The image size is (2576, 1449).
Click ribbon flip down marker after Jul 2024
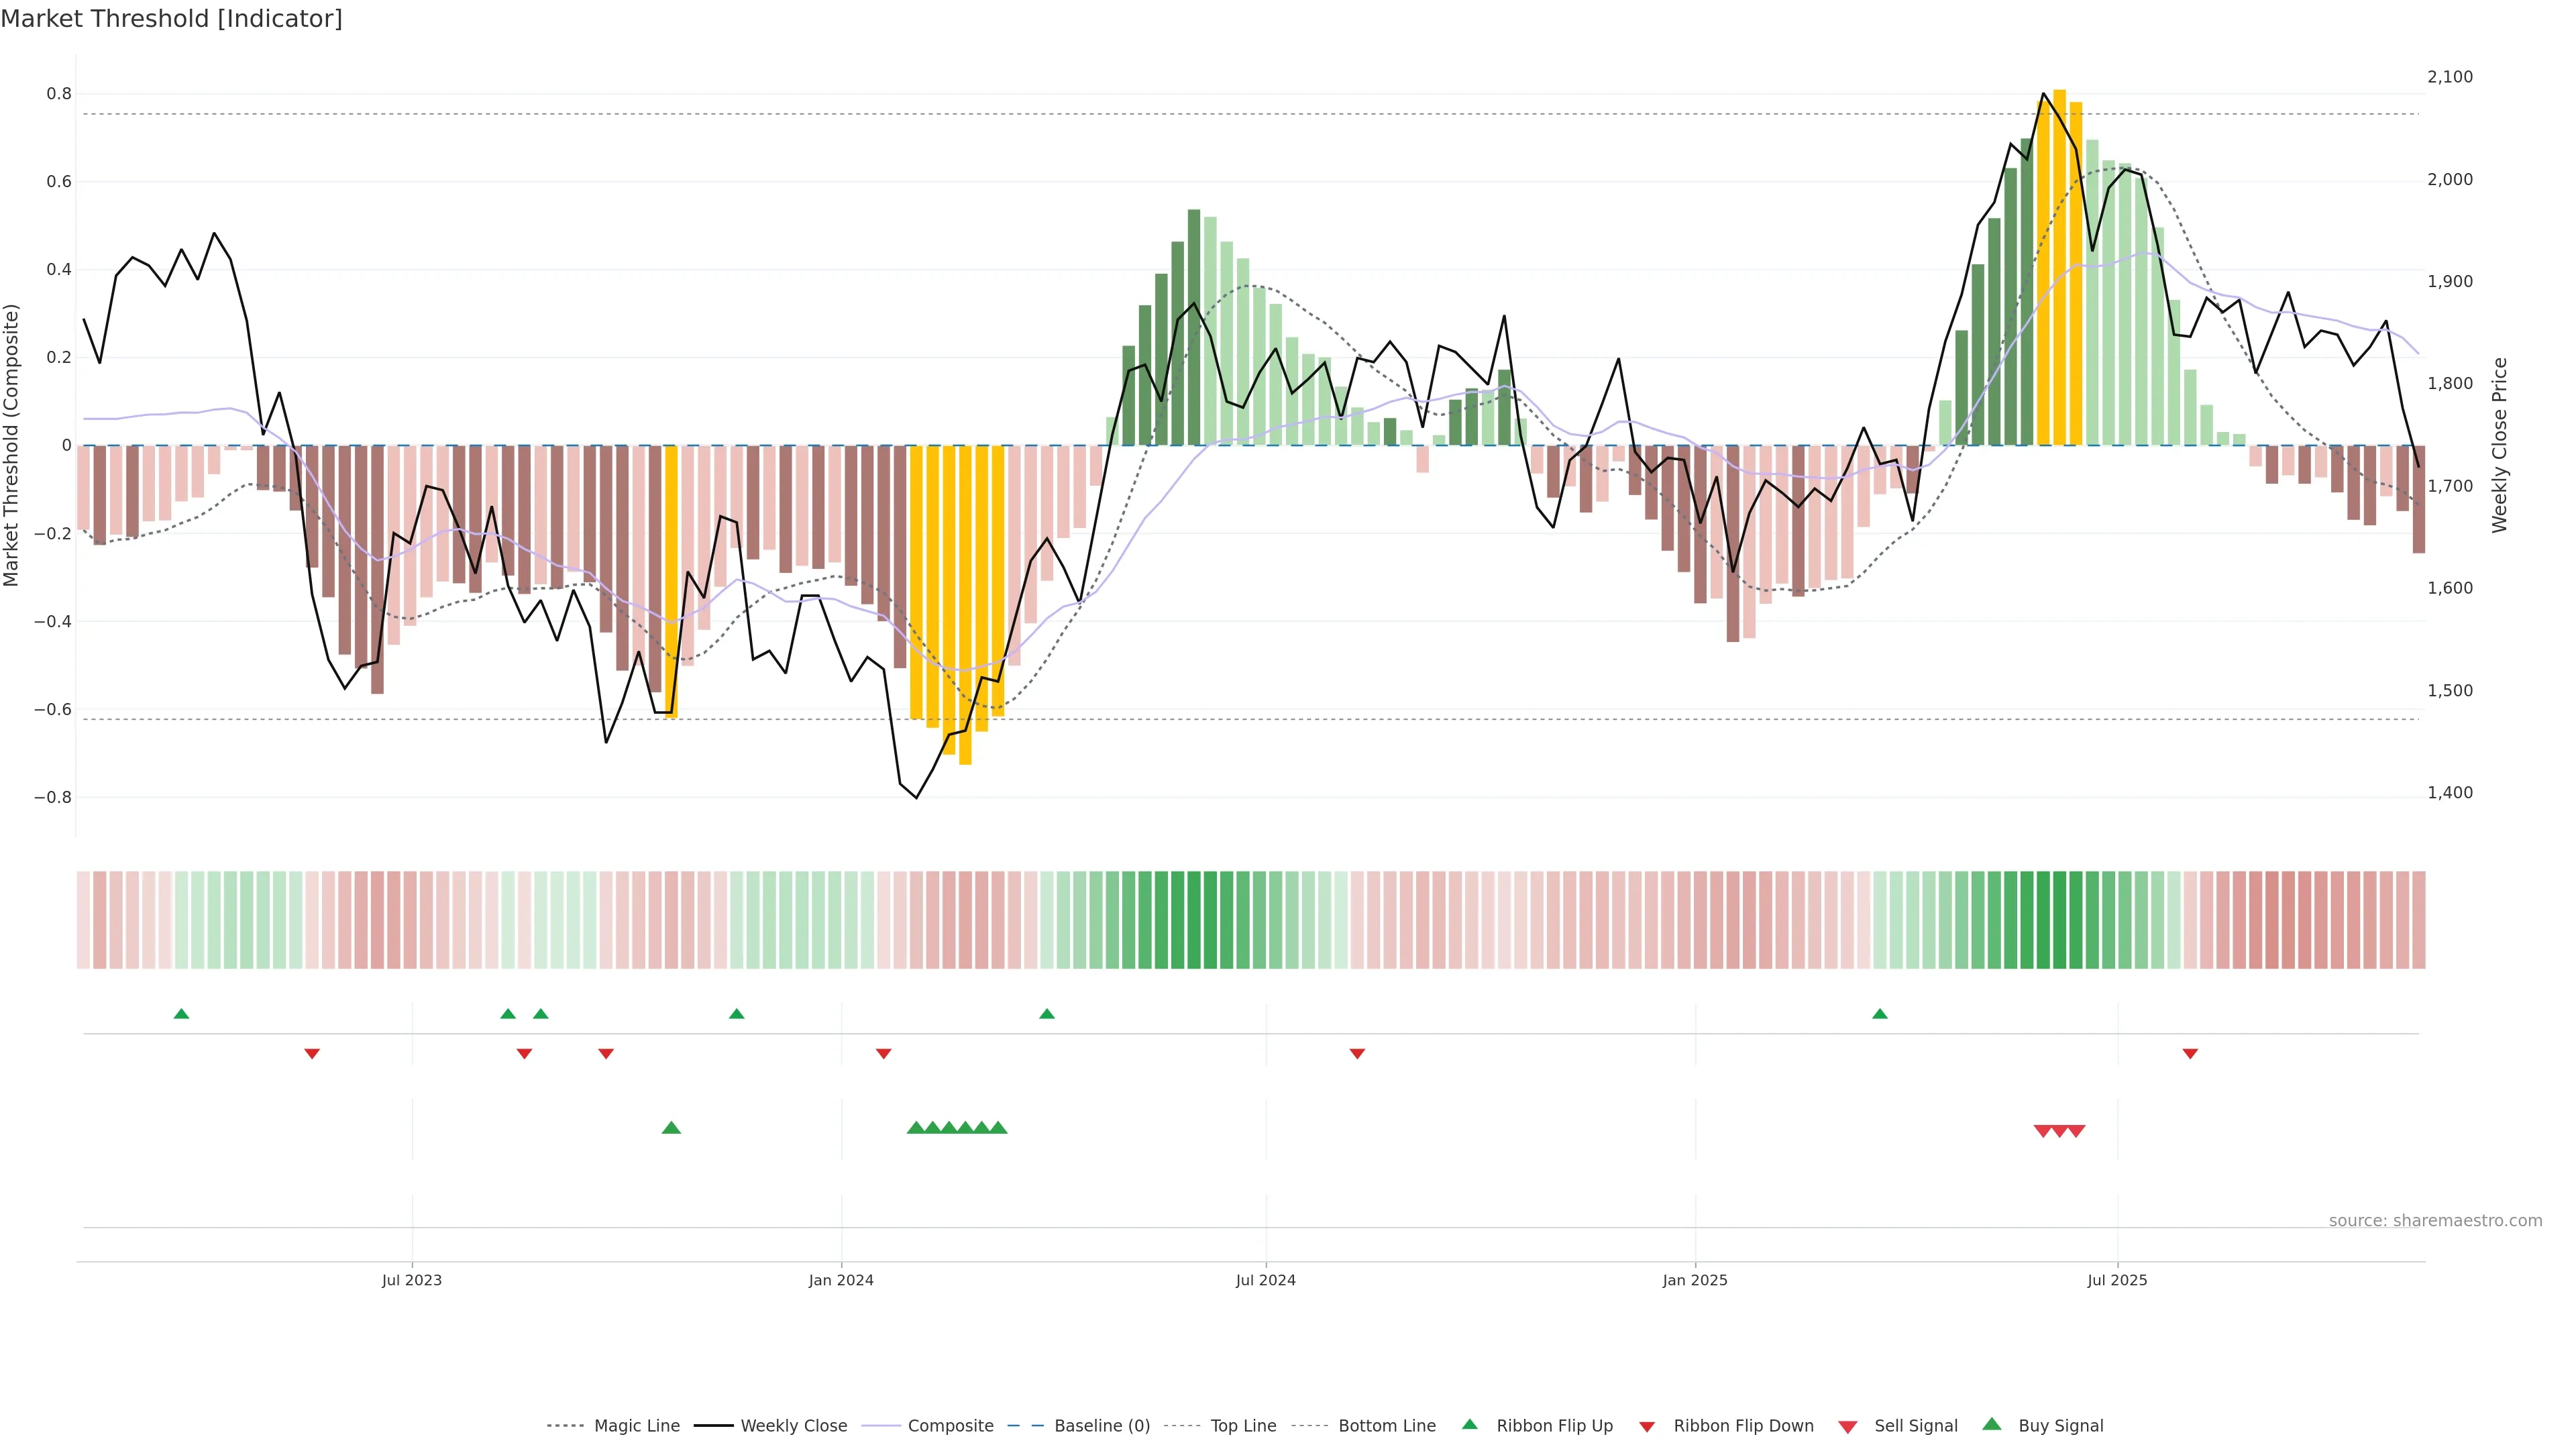(1357, 1054)
